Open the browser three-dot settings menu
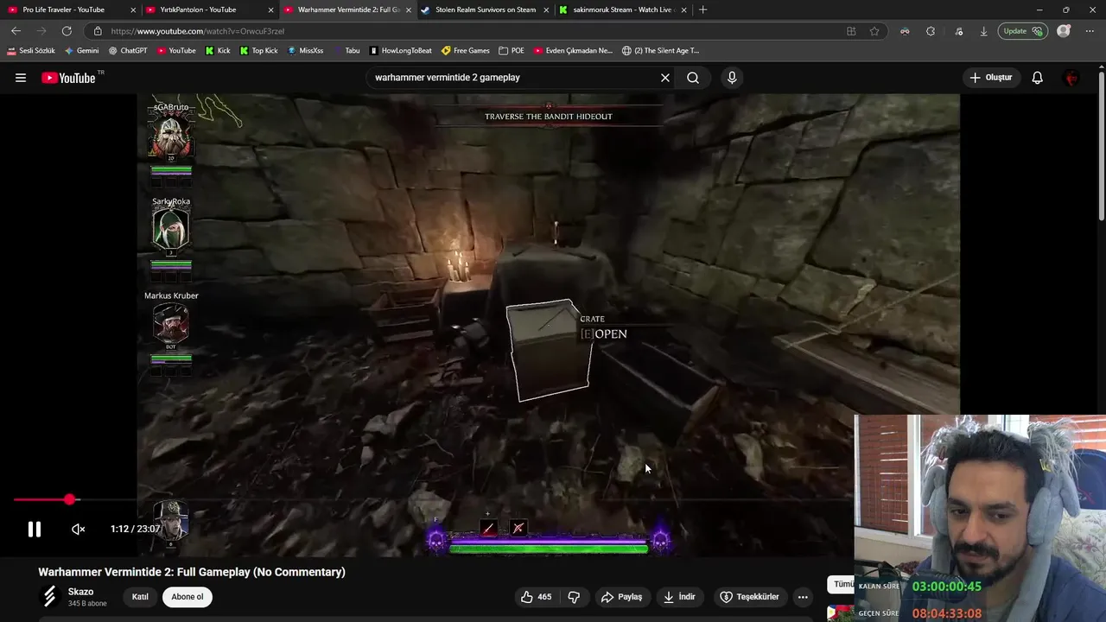This screenshot has height=622, width=1106. (1090, 31)
